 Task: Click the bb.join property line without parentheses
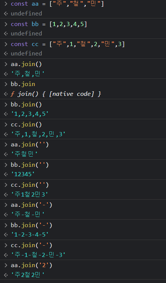[x=23, y=84]
